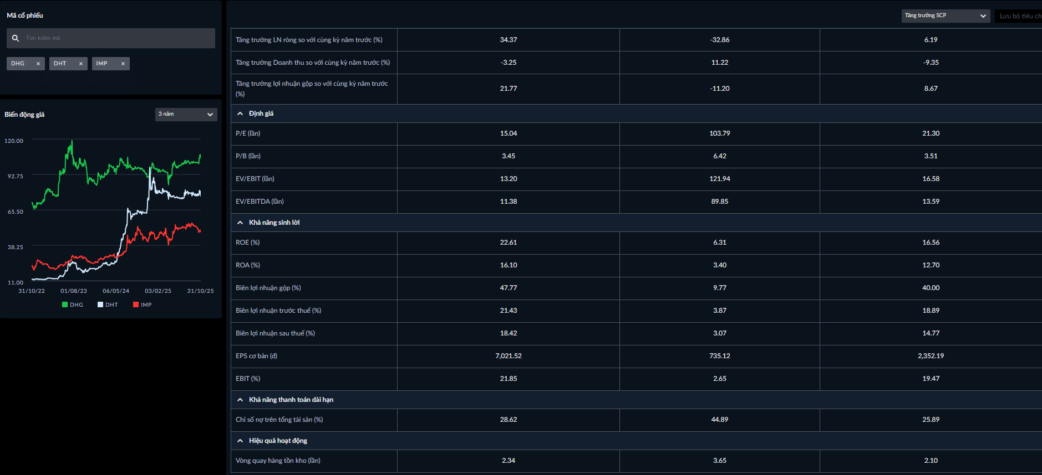Click the ROE (%) row label
The height and width of the screenshot is (475, 1042).
(x=247, y=242)
